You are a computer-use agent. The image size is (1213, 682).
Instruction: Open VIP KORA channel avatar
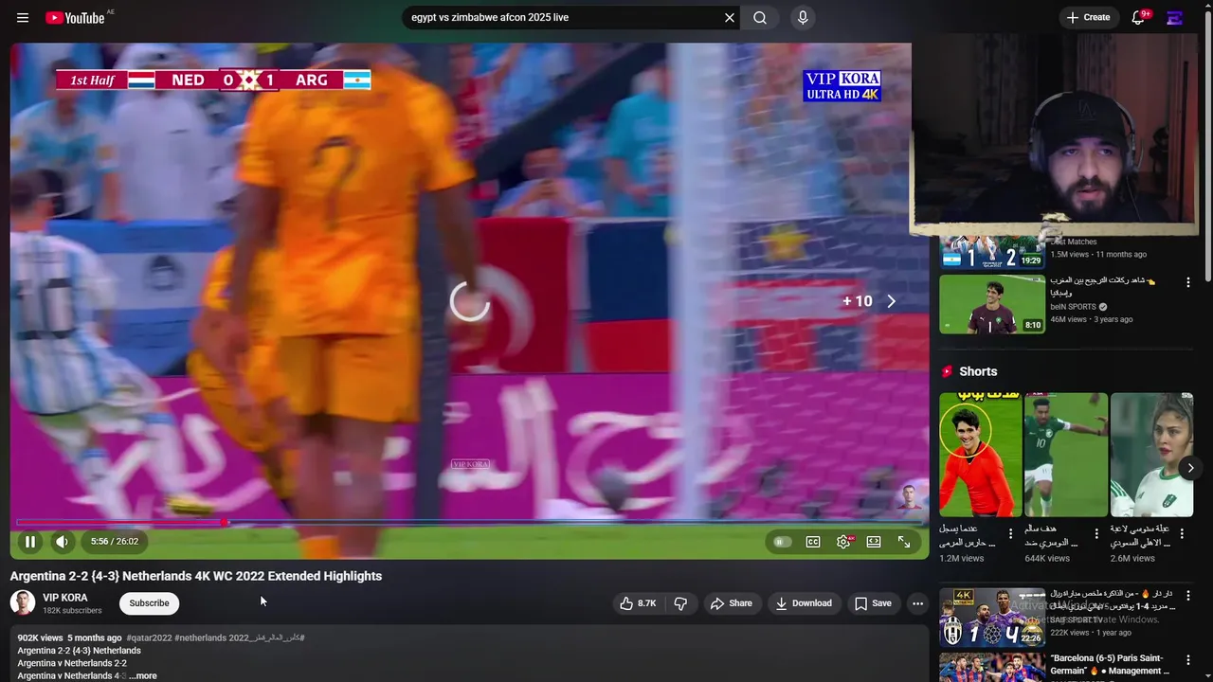pyautogui.click(x=23, y=602)
